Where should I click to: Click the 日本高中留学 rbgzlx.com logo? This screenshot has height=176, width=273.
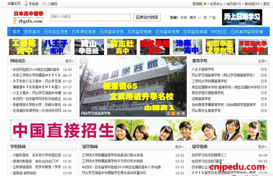[x=28, y=17]
